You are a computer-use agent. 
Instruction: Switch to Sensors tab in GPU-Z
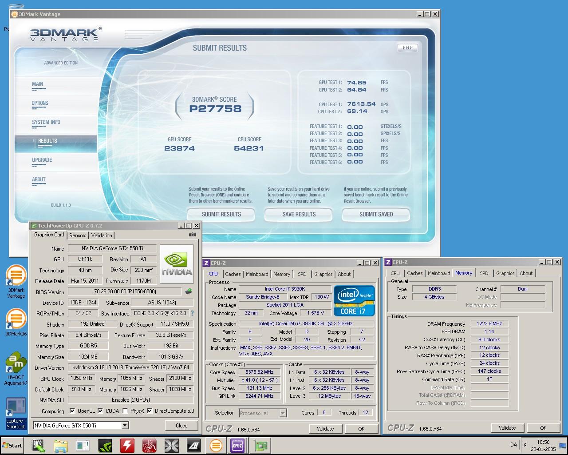(78, 235)
